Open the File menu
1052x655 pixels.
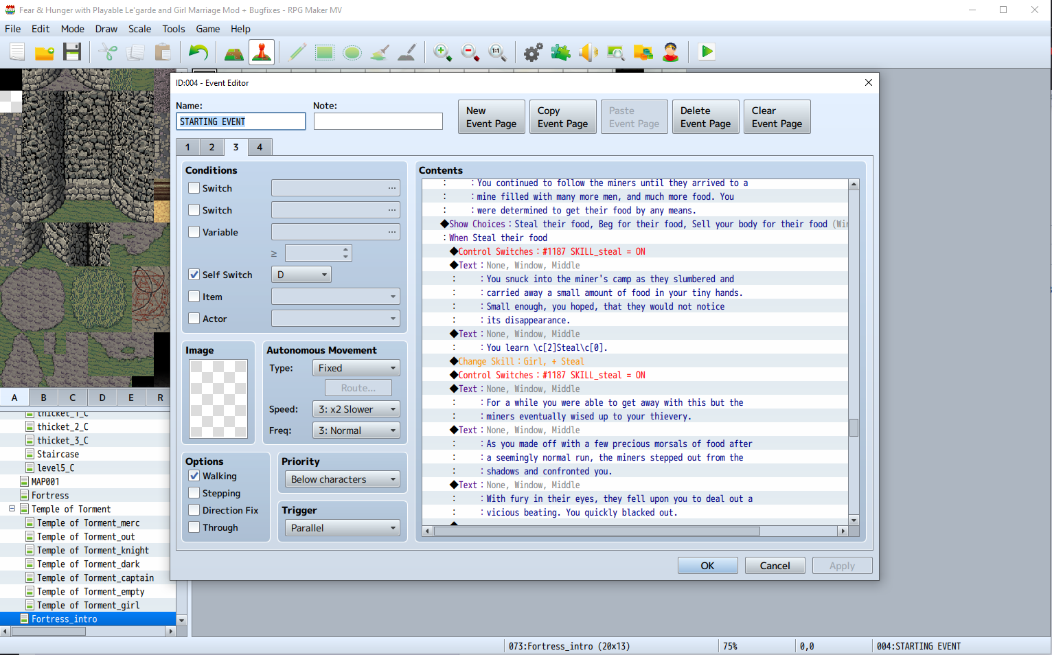pos(12,29)
